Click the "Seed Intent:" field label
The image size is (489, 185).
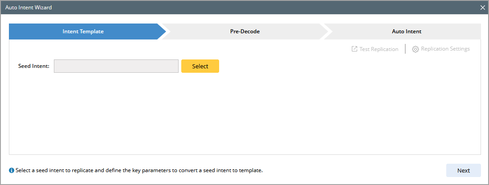click(x=34, y=66)
